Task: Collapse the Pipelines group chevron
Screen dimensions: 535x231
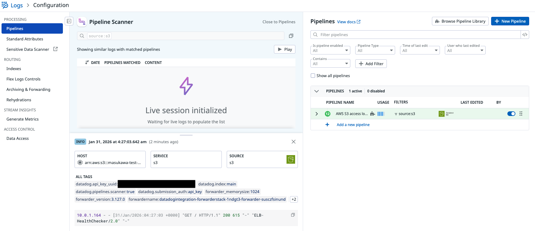Action: point(317,91)
